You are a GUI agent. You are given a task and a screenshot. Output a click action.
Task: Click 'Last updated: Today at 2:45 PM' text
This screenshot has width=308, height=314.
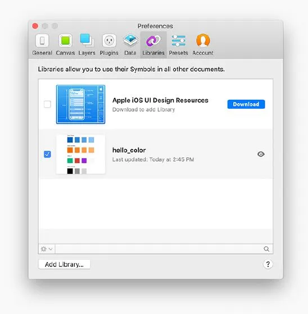[153, 160]
